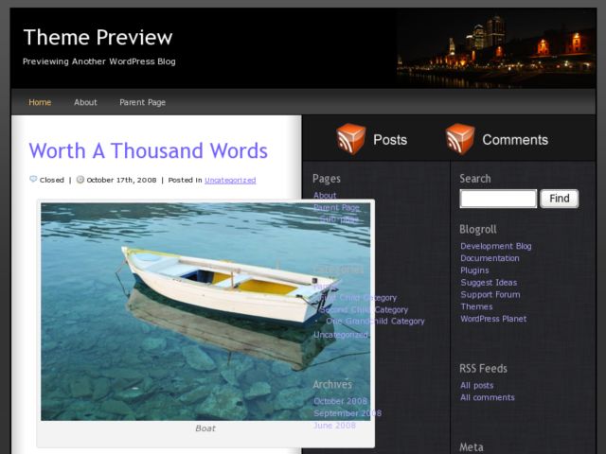Open Support Forum in Blogroll

(490, 294)
